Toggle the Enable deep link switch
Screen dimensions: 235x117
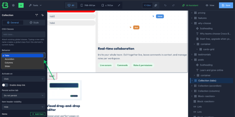pyautogui.click(x=5, y=85)
